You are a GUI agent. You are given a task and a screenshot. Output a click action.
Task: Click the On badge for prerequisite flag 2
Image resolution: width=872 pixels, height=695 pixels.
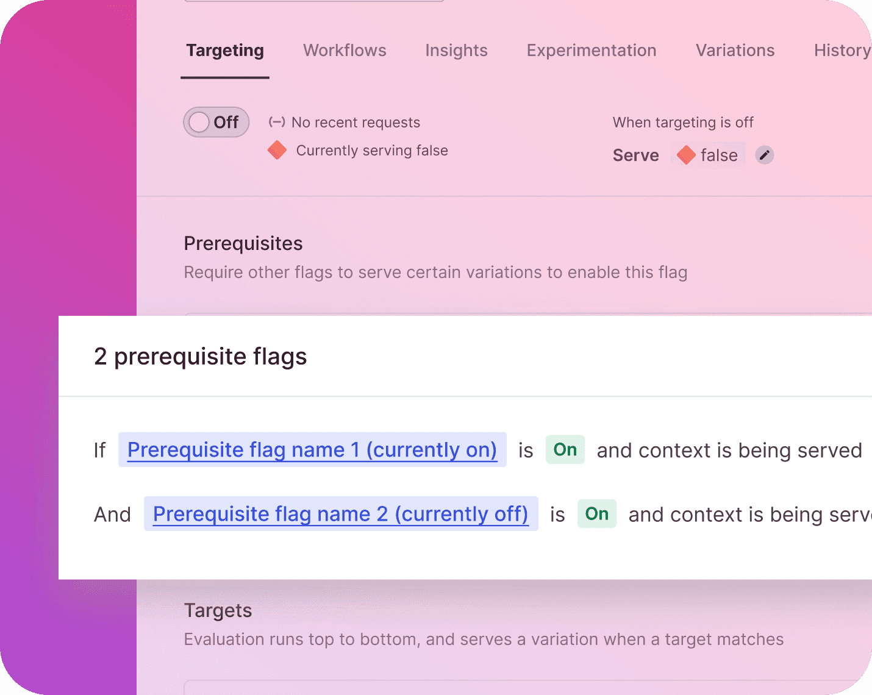[x=597, y=514]
